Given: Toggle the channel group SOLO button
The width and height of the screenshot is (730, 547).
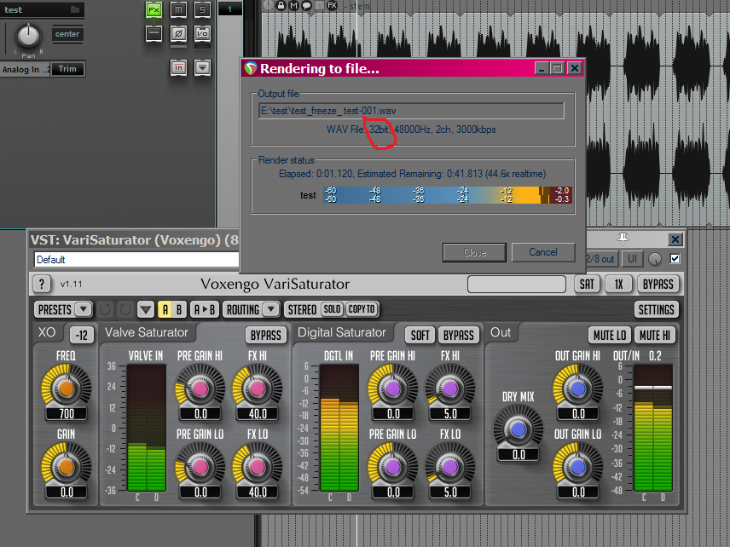Looking at the screenshot, I should (x=332, y=308).
